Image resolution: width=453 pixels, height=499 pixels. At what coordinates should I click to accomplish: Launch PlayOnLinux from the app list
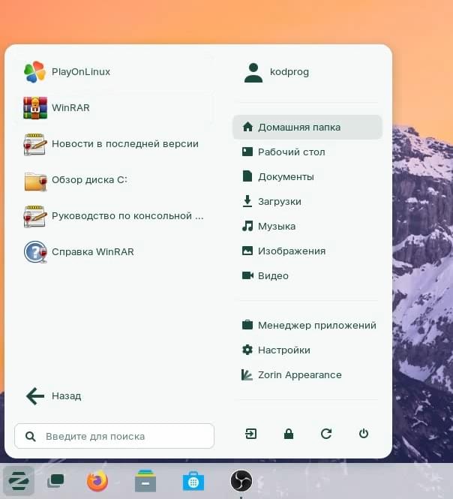[115, 72]
